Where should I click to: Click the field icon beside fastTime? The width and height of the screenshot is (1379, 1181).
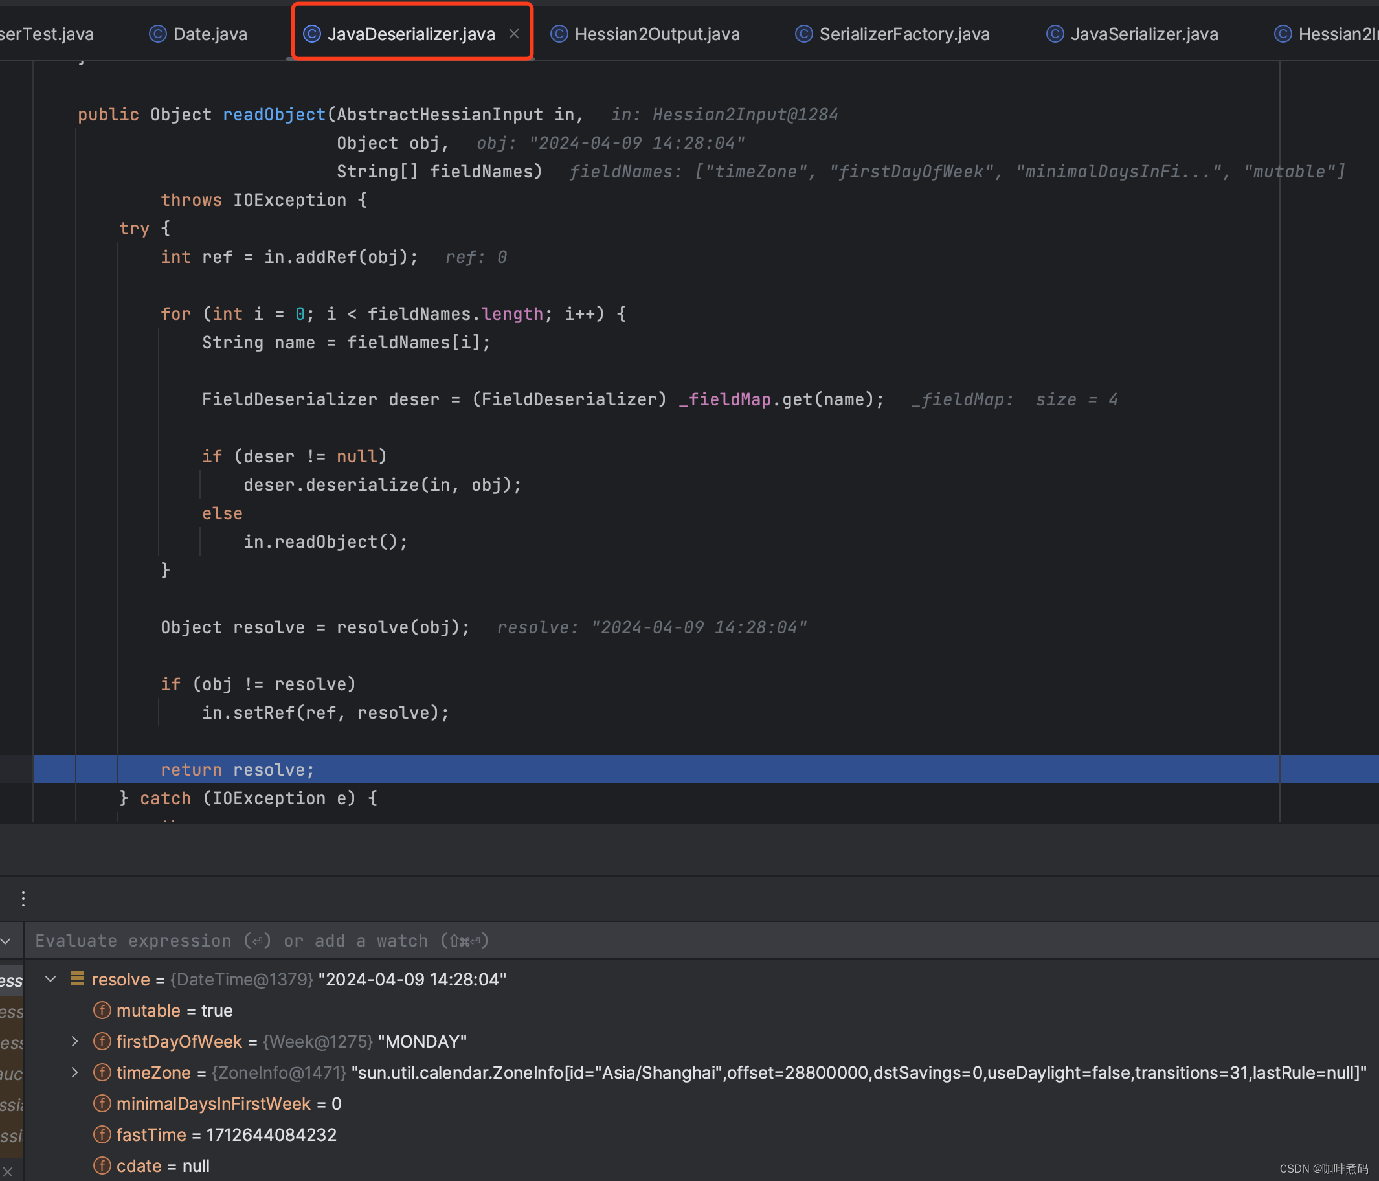pos(102,1134)
